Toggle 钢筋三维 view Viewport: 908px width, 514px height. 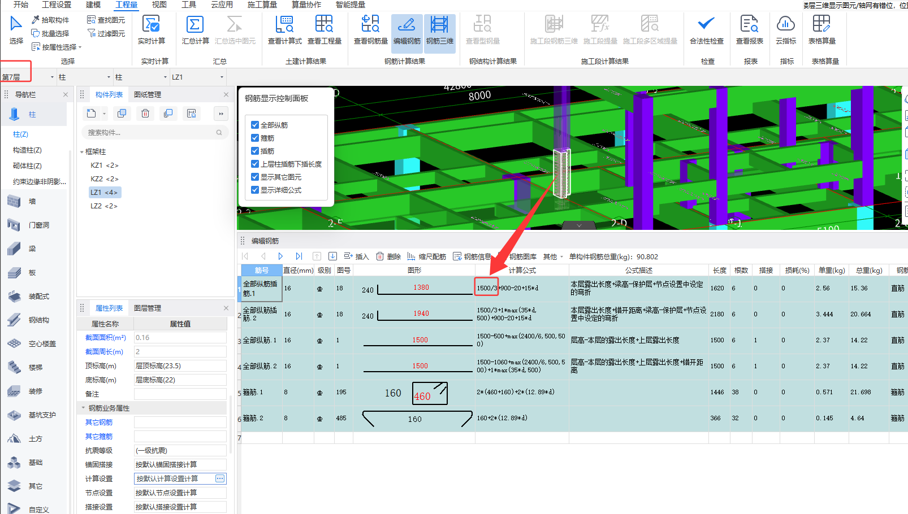(x=440, y=33)
